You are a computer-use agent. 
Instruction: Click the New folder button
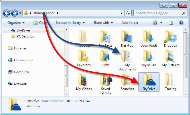pos(130,23)
